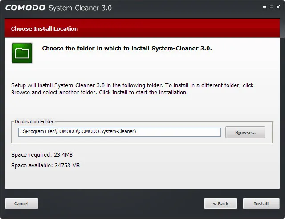Click the 'Setup will install' description text
Screen dimensions: 285x219
[132, 89]
